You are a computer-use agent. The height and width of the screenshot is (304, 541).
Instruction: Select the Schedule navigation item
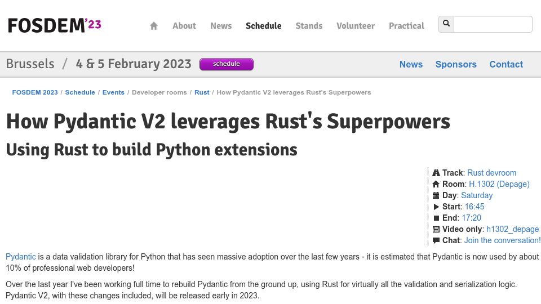coord(264,26)
